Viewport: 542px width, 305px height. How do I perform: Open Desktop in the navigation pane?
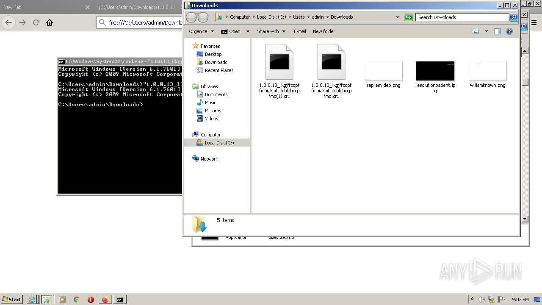click(x=213, y=54)
